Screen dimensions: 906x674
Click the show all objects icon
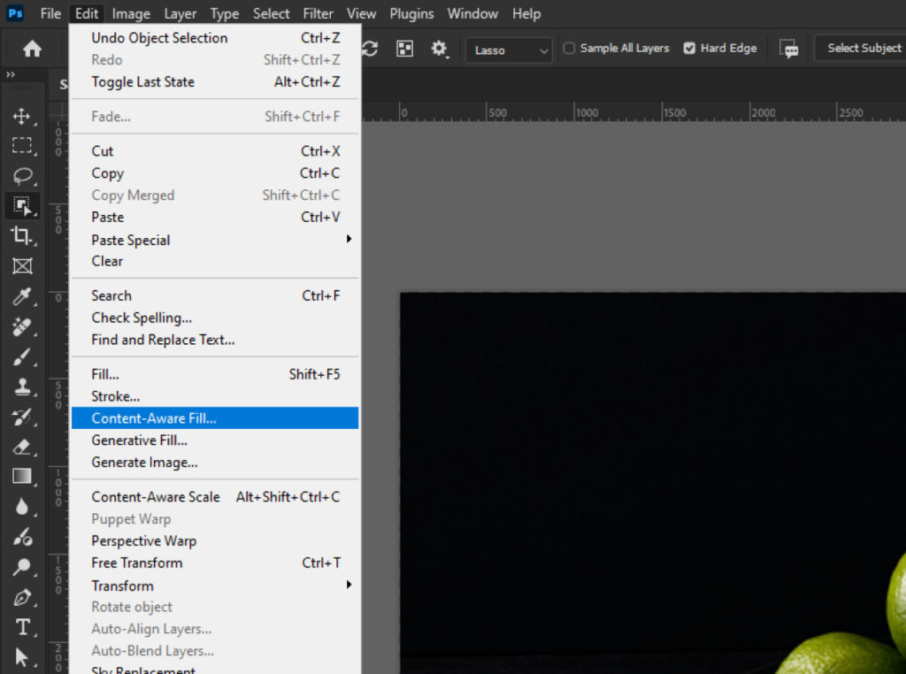405,49
